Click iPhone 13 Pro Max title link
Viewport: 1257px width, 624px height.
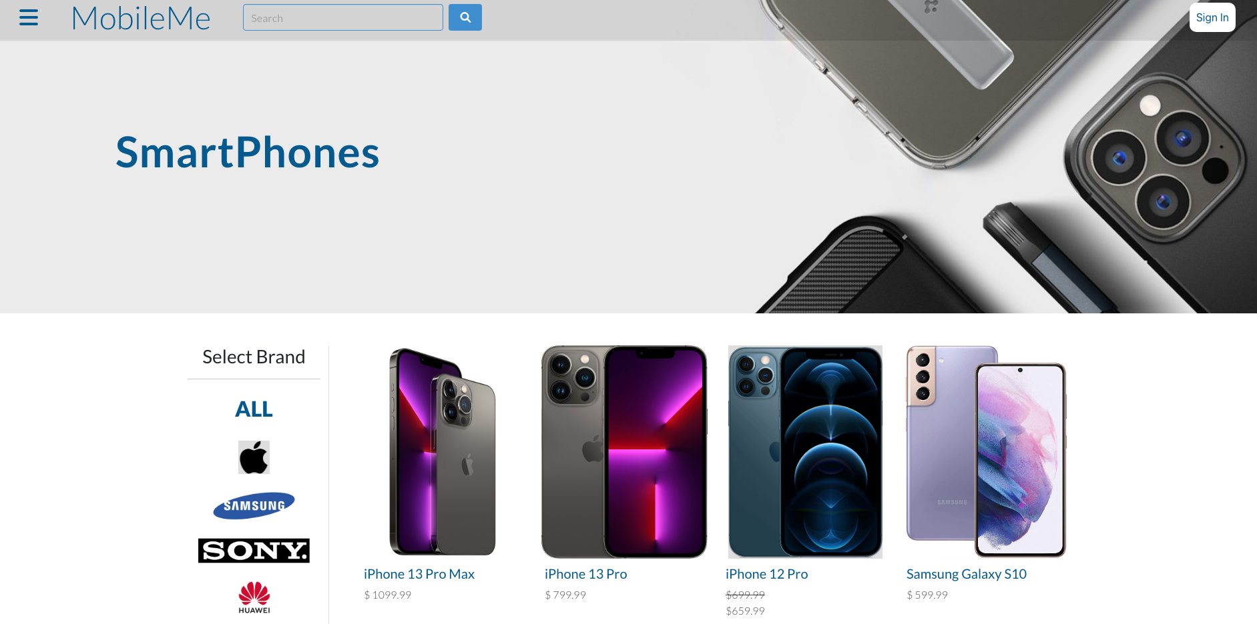[419, 574]
